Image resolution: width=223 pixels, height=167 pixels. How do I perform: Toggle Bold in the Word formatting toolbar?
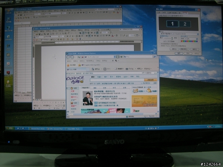(x=67, y=36)
